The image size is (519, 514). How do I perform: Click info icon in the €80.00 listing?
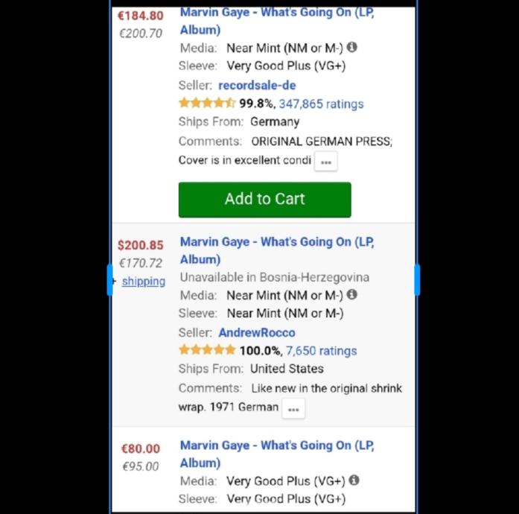coord(354,480)
